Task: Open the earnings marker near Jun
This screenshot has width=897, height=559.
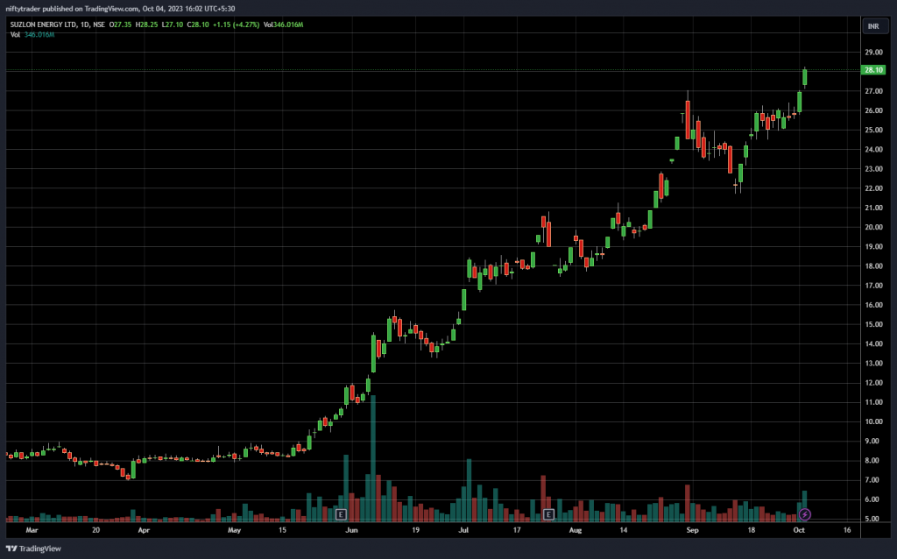Action: coord(341,514)
